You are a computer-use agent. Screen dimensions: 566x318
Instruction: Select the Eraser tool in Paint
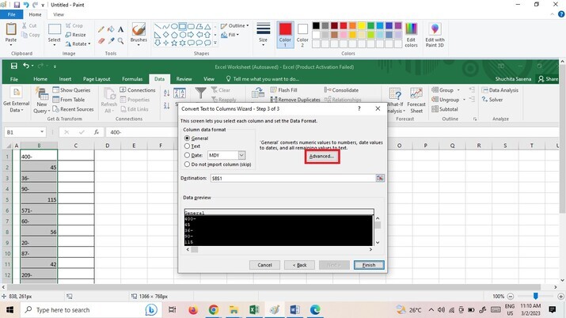101,41
